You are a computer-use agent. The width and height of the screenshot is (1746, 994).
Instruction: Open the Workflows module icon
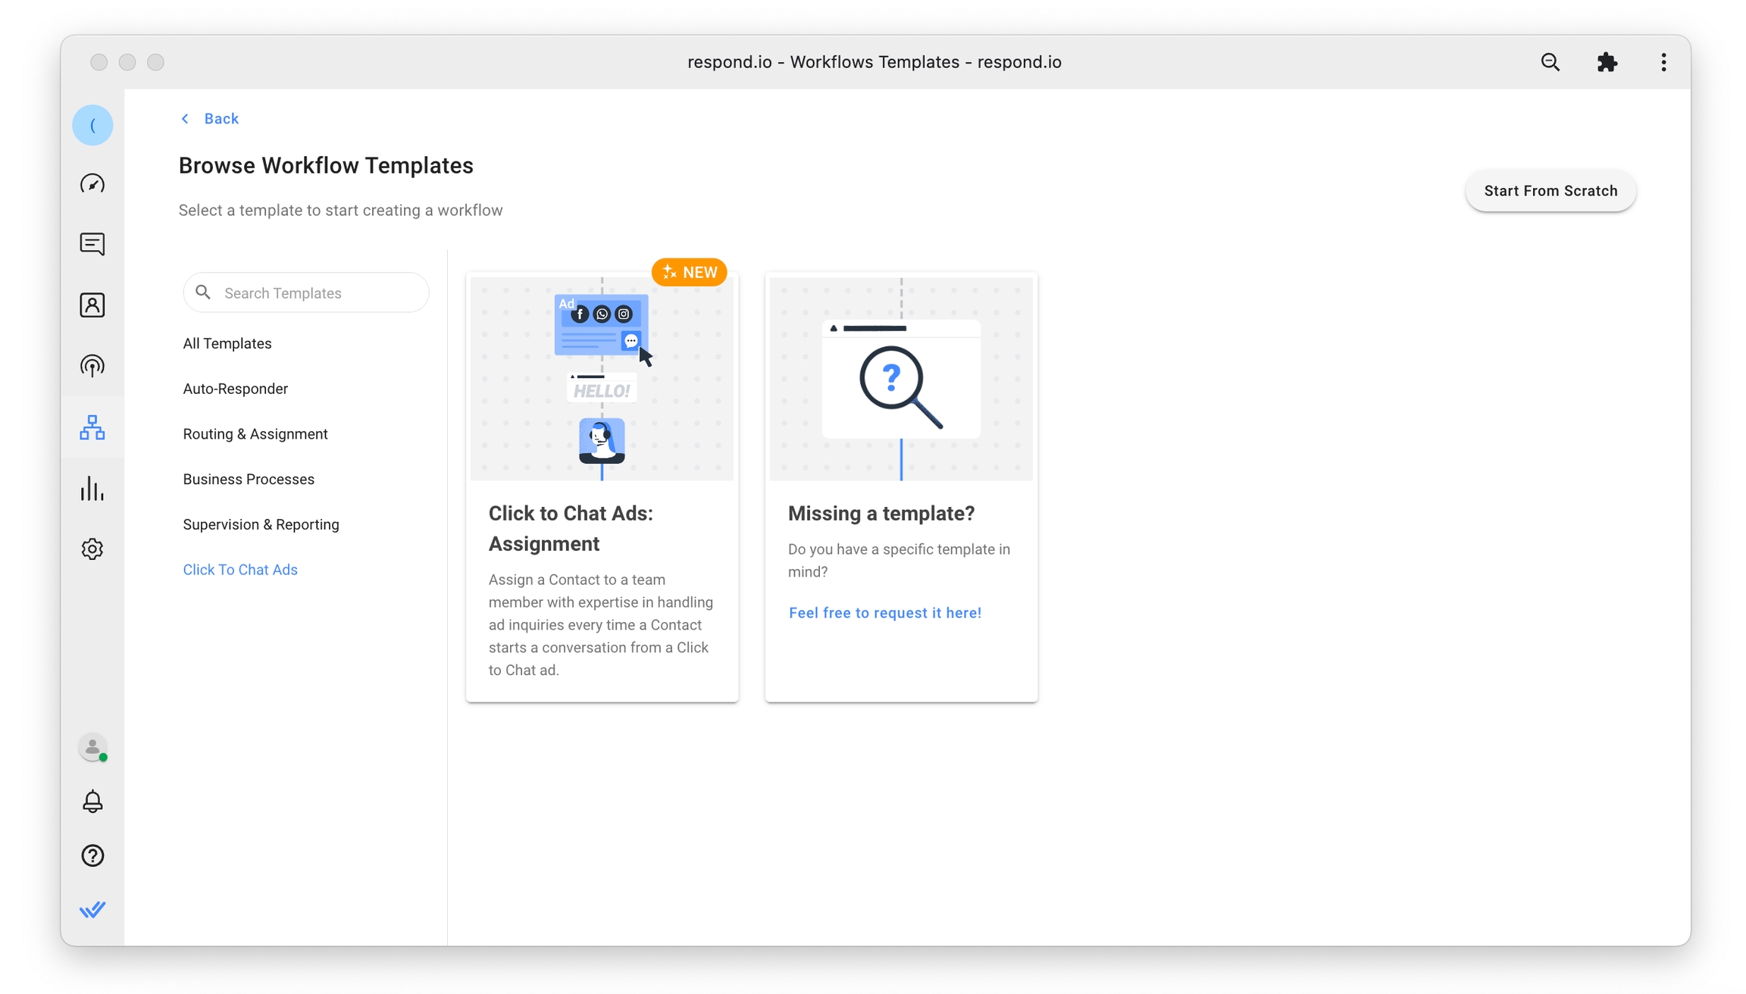click(92, 427)
